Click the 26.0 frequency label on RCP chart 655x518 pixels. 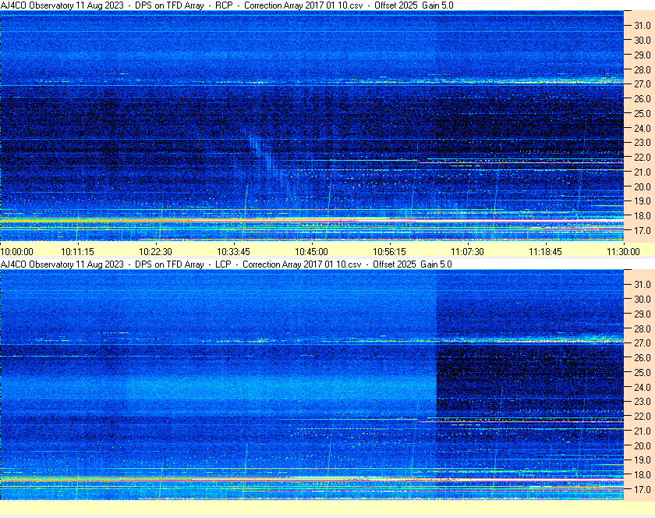pyautogui.click(x=643, y=98)
